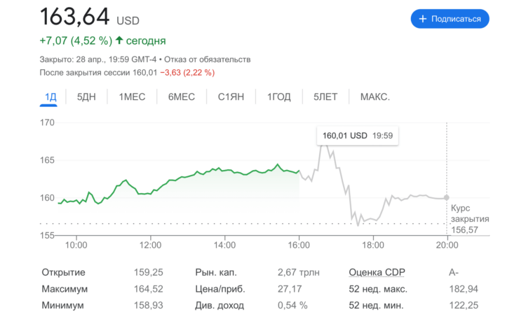Select the 1Д time range tab
The width and height of the screenshot is (519, 319).
[x=50, y=97]
